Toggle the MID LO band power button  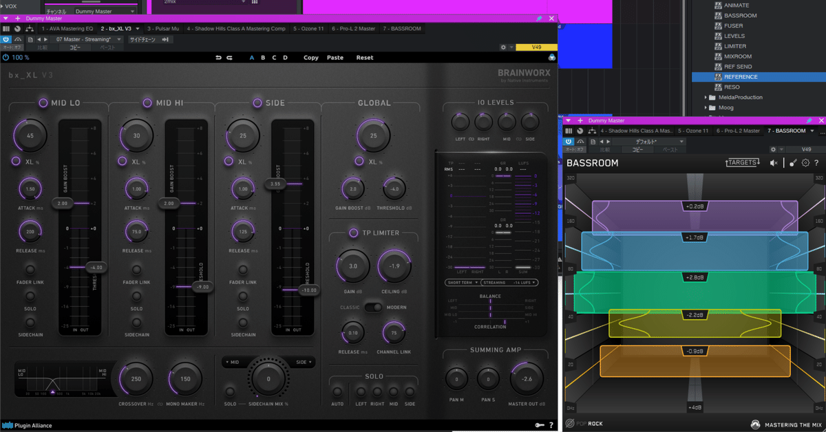pos(43,103)
